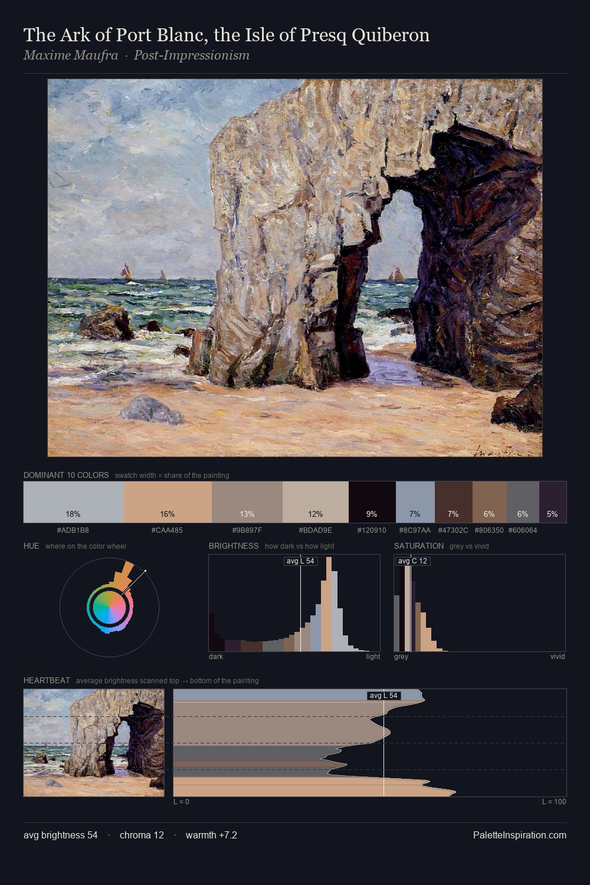Click the #9B897F hex code text

[x=247, y=530]
